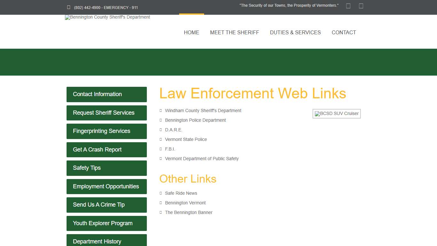Screen dimensions: 437x246
Task: Click the Send Us A Crime Tip button
Action: coord(107,205)
